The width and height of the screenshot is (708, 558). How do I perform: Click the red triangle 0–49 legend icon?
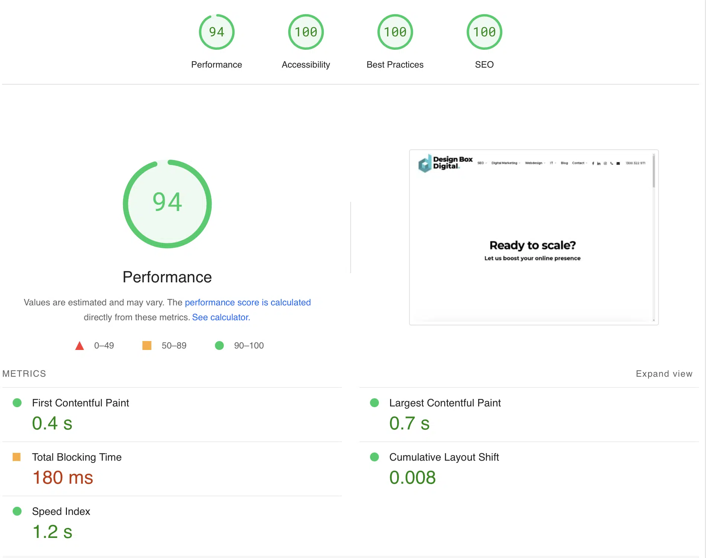[x=80, y=346]
